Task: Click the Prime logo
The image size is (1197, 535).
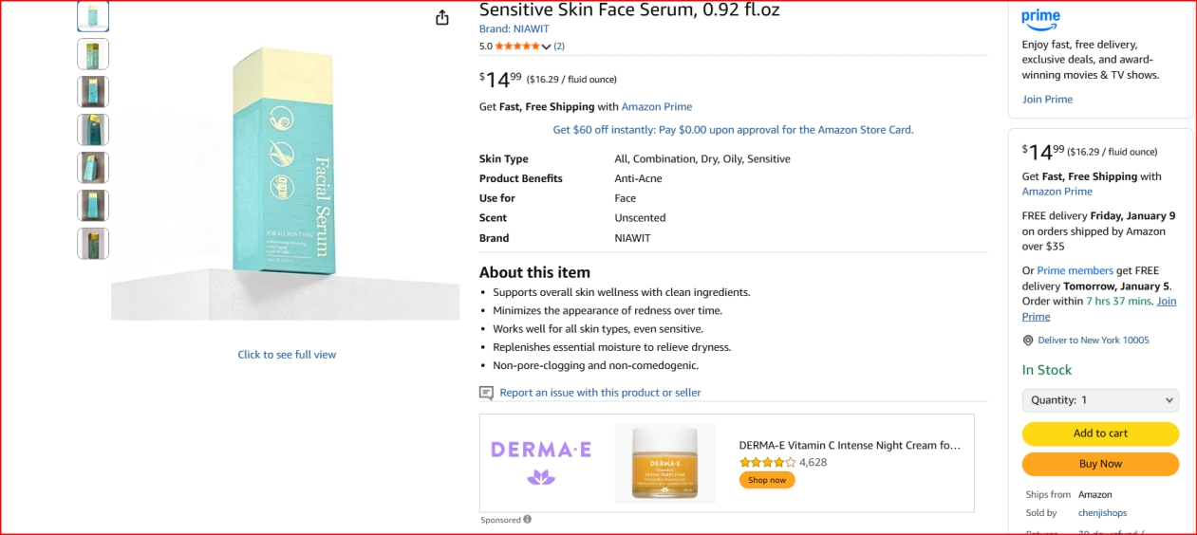Action: click(x=1041, y=19)
